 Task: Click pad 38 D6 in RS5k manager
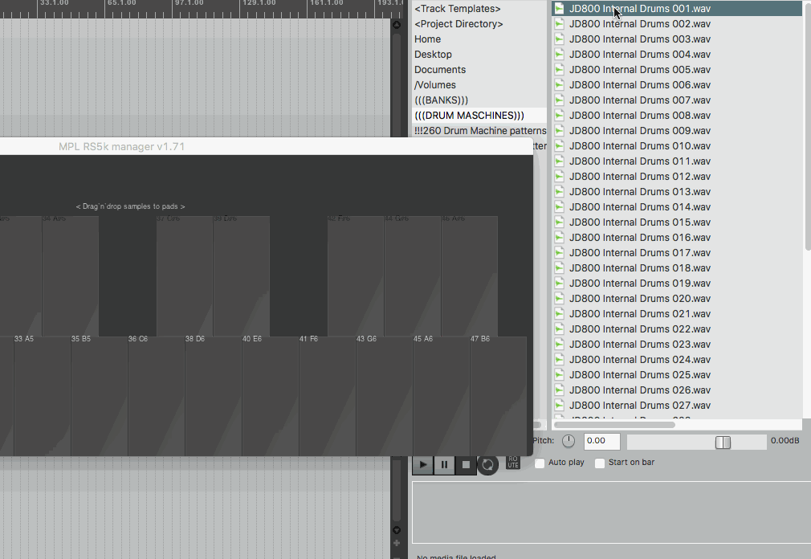213,396
